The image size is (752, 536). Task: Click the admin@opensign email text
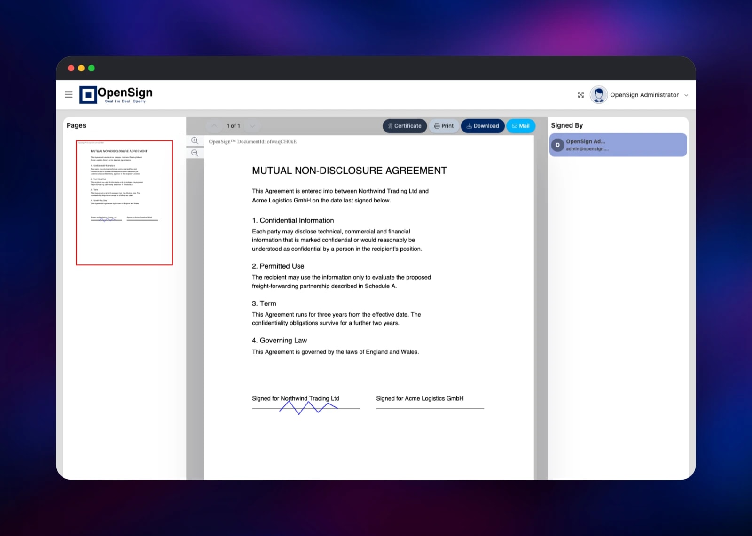[587, 149]
